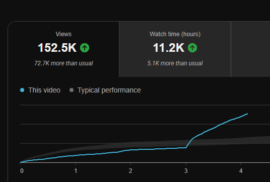
Task: Click the gray Typical performance legend dot
Action: [x=72, y=90]
